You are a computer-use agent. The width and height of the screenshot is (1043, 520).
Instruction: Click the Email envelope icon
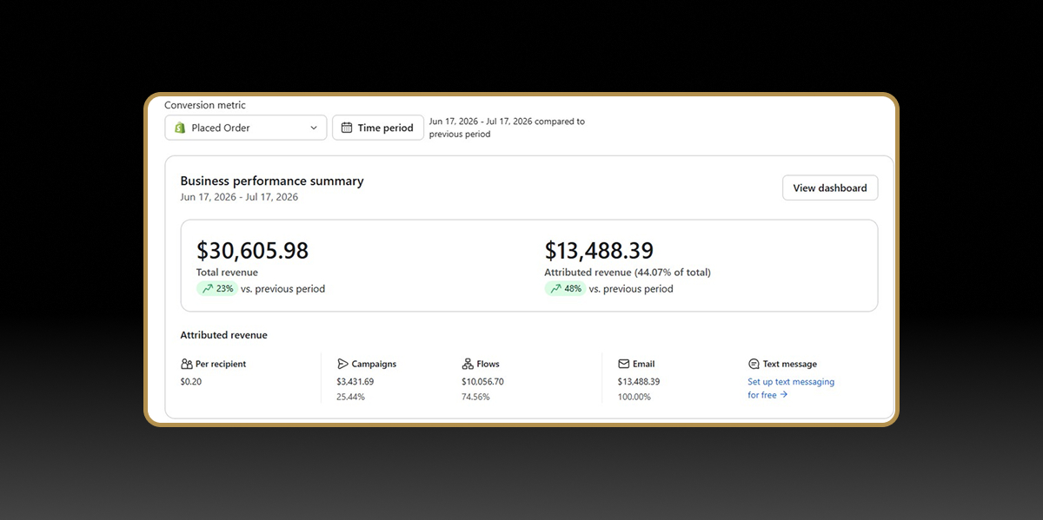pos(623,364)
